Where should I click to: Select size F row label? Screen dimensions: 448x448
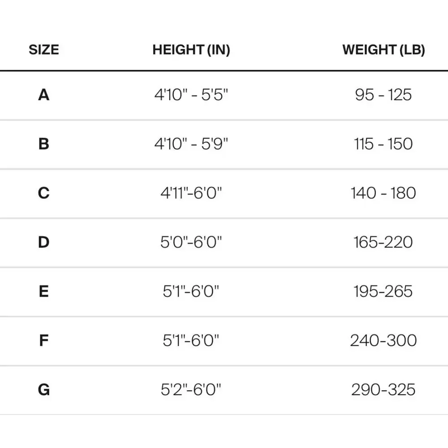44,340
